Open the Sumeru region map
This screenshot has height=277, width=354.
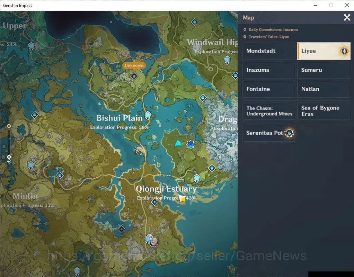click(x=324, y=70)
